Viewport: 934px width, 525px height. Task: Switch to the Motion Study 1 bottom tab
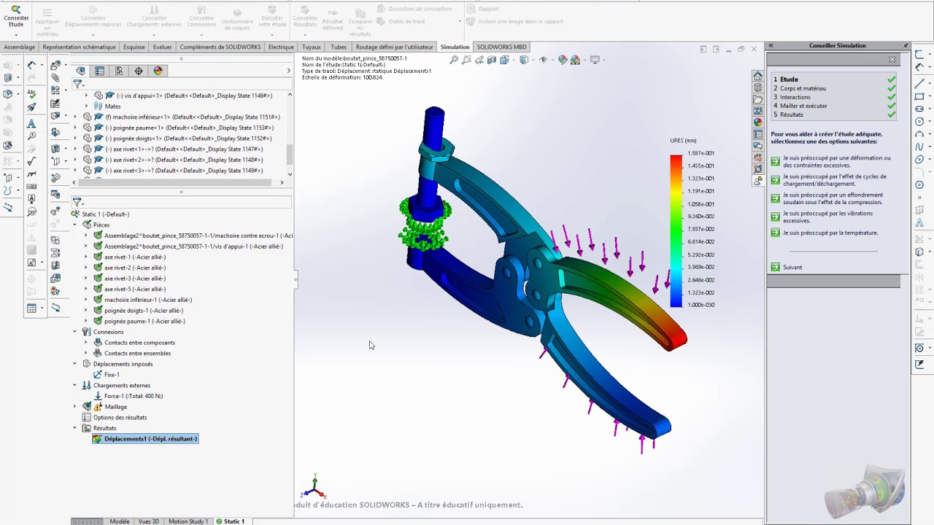coord(188,521)
